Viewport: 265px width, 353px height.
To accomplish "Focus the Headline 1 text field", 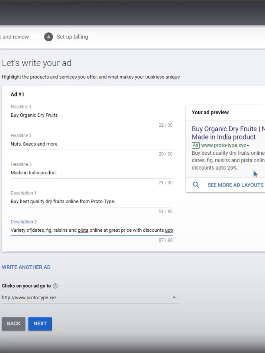I will pyautogui.click(x=91, y=115).
